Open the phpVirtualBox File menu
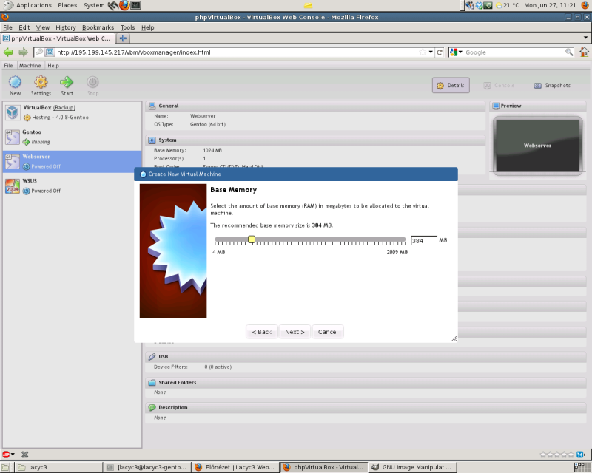The image size is (592, 473). click(8, 65)
